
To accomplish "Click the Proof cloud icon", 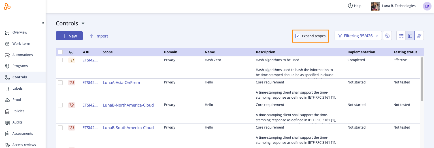I will (x=7, y=100).
